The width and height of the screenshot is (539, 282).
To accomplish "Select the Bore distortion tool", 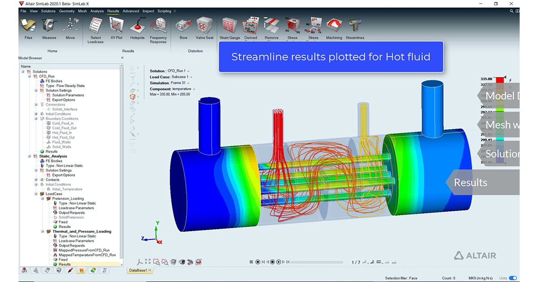I will click(183, 29).
